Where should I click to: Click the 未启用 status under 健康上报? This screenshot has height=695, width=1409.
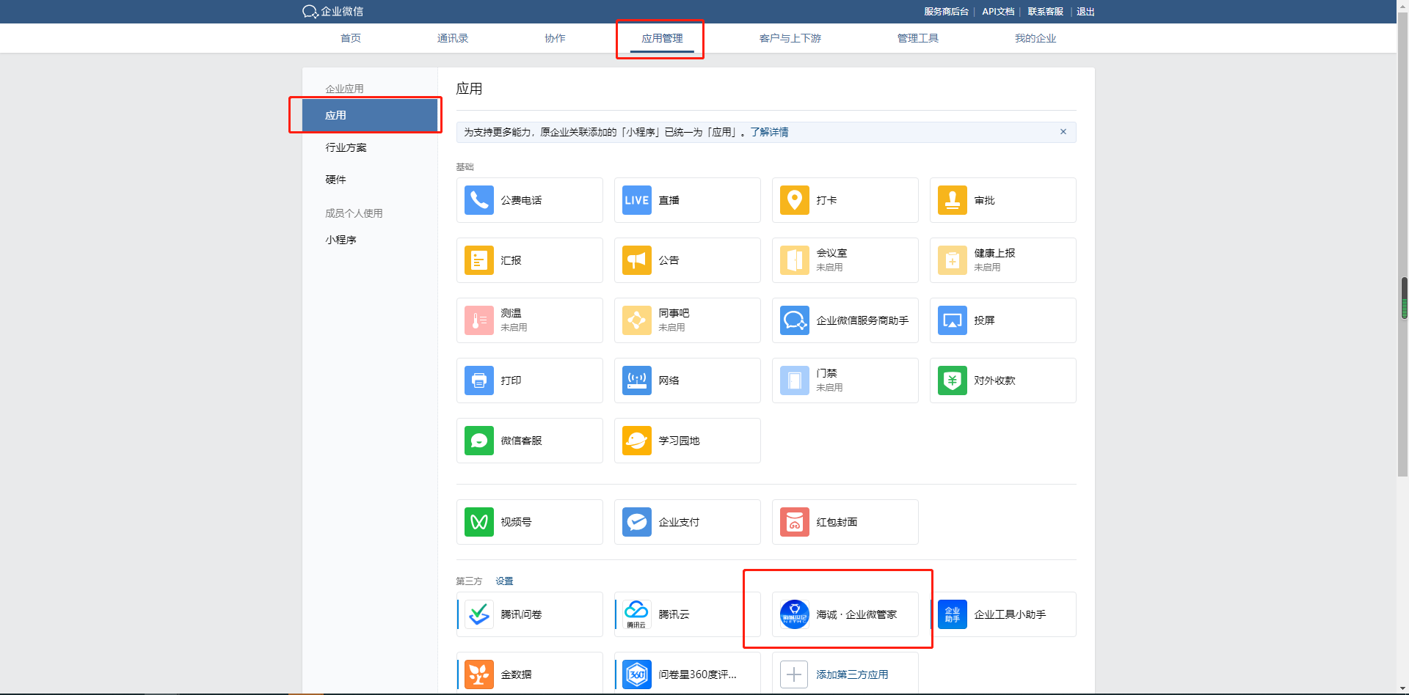[x=987, y=268]
